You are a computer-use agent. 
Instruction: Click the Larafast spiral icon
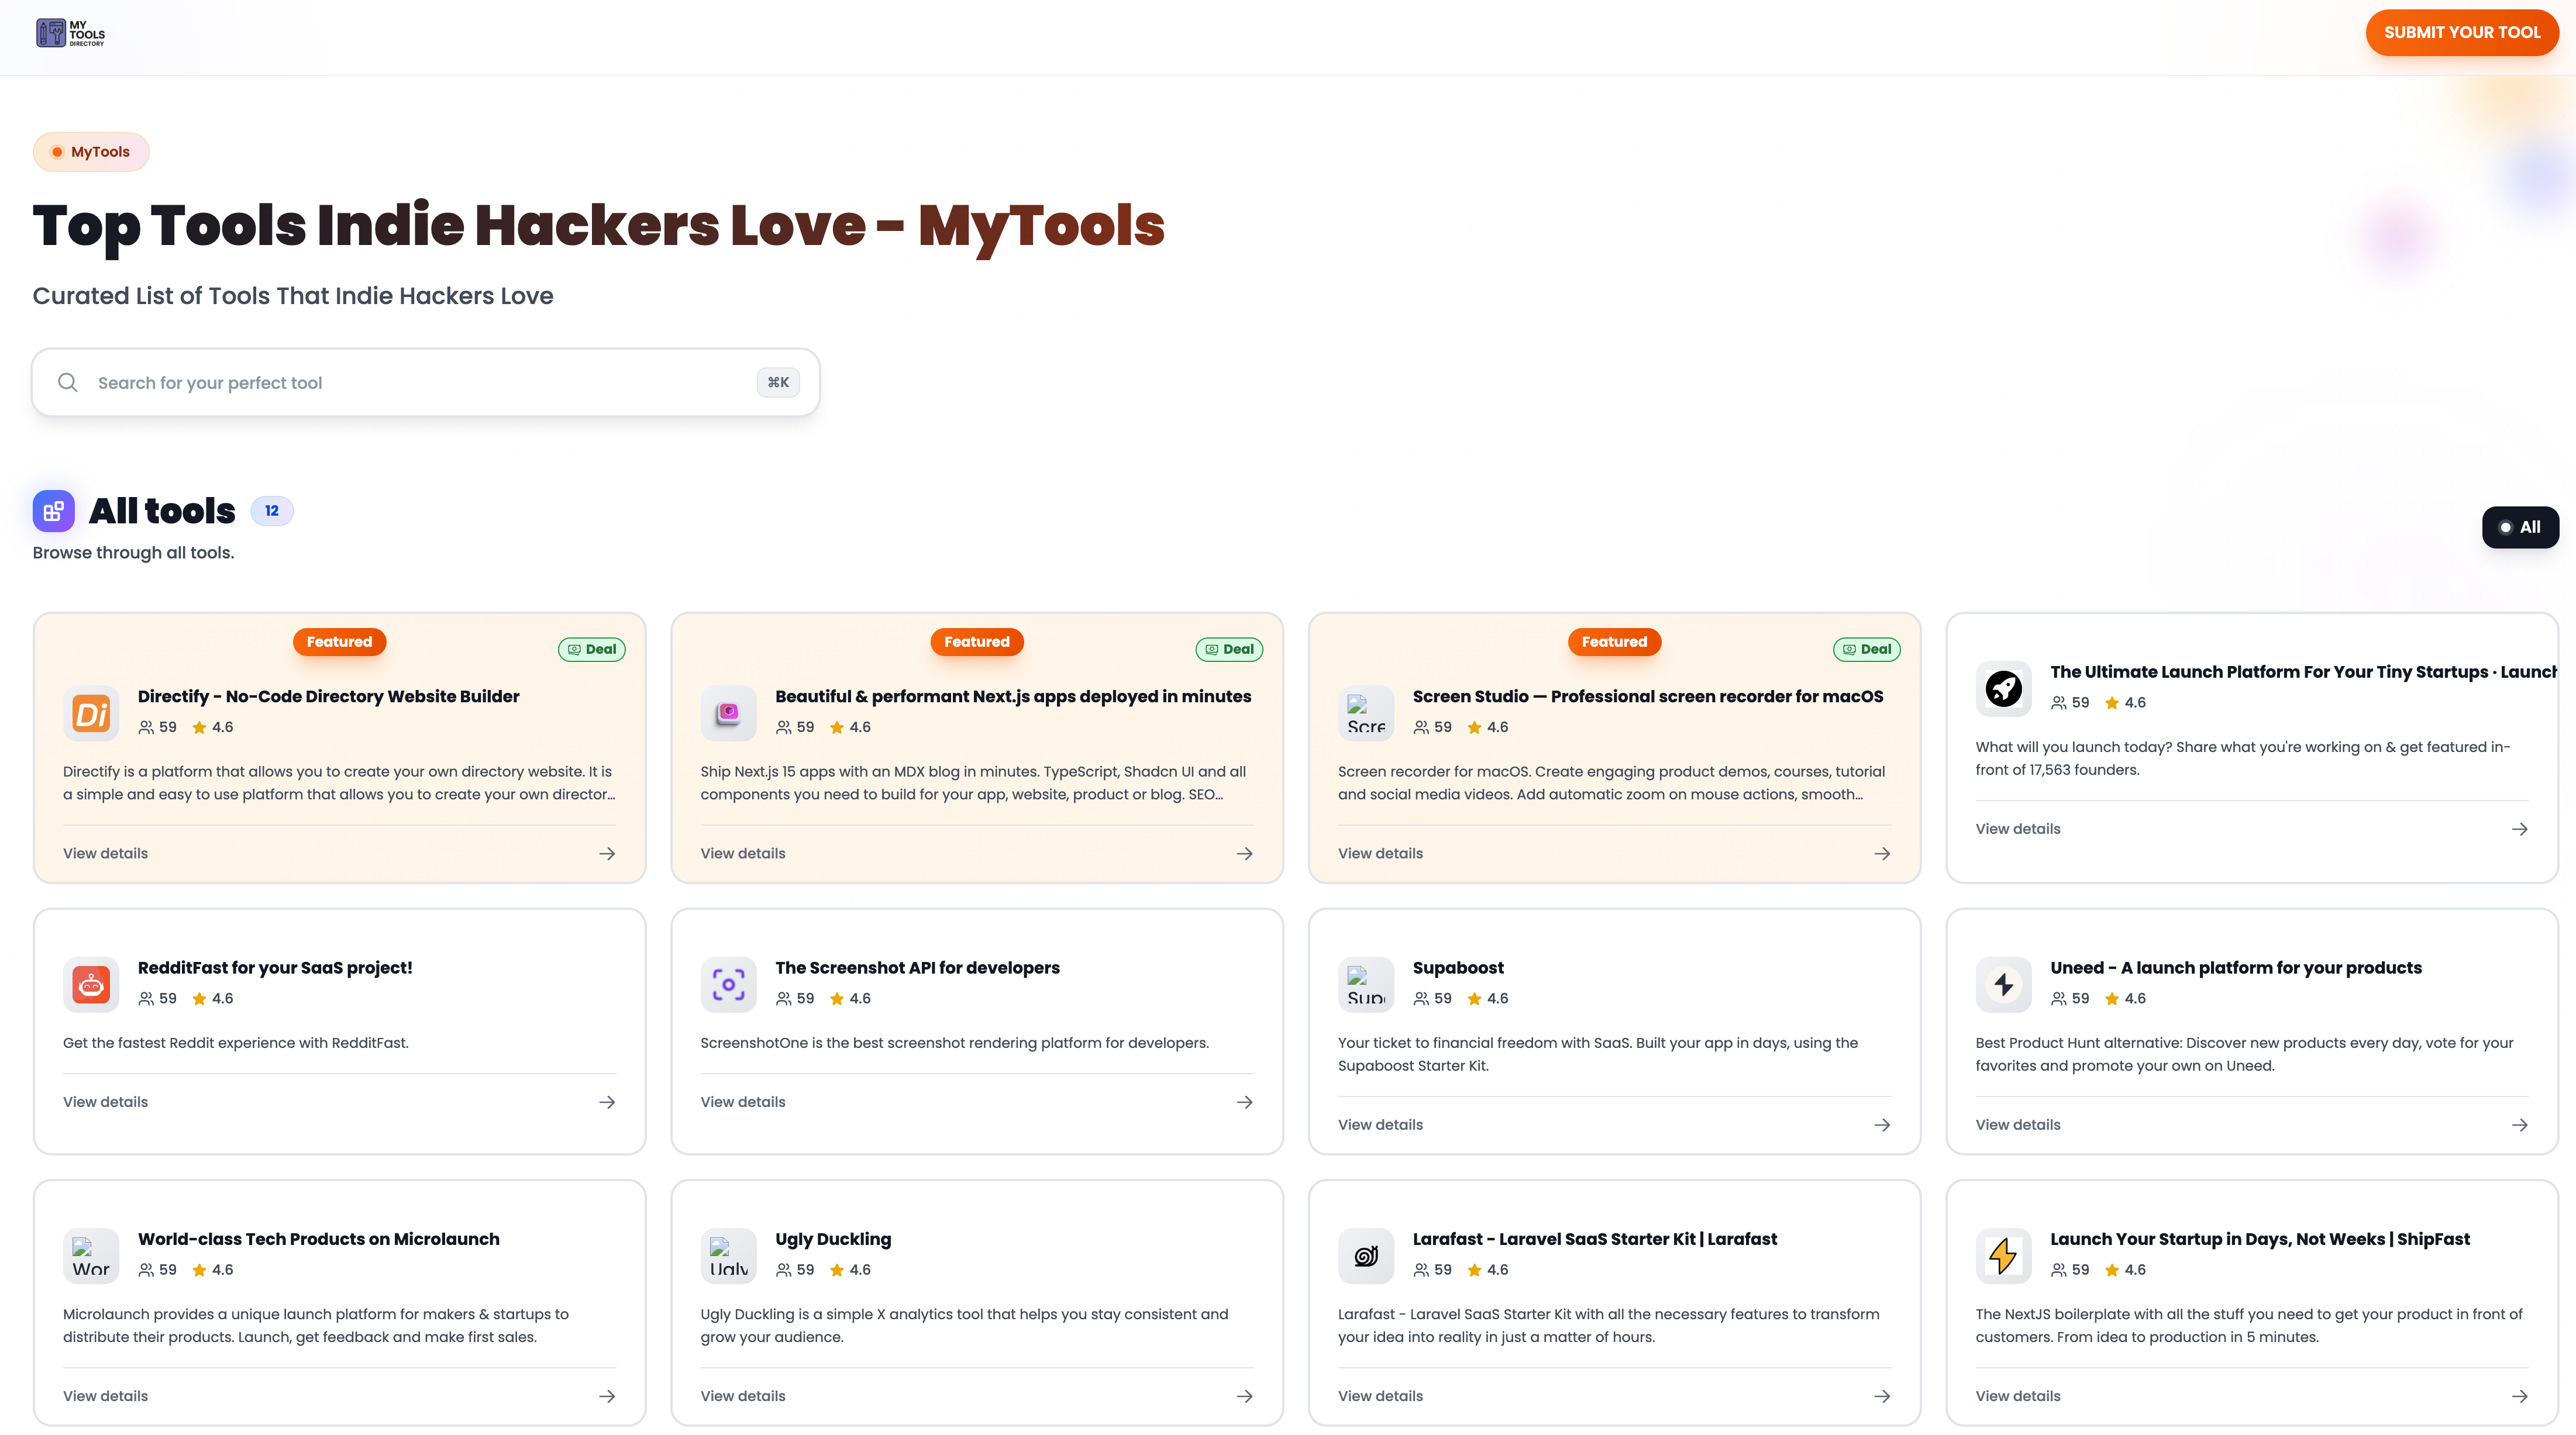(x=1366, y=1255)
